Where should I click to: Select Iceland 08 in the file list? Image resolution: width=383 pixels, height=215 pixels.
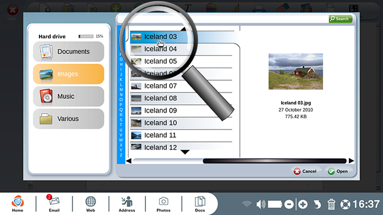181,98
